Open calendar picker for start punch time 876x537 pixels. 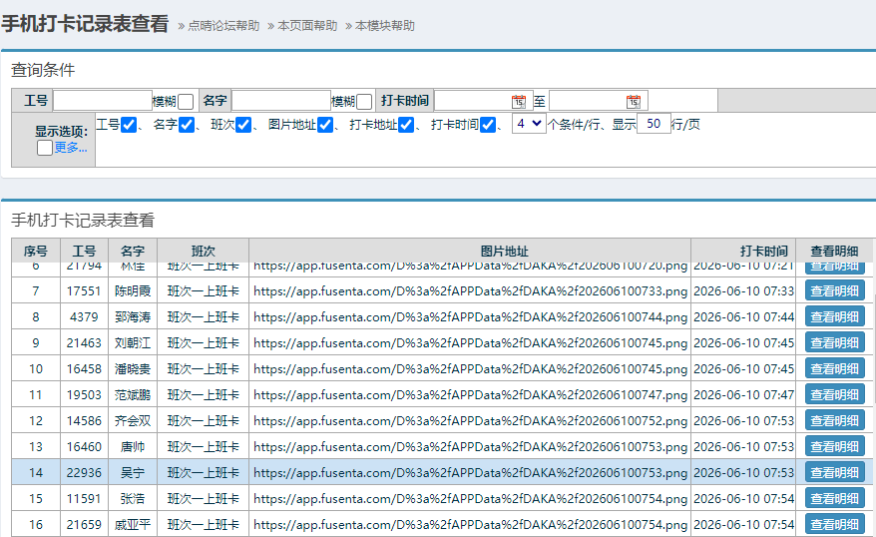tap(519, 101)
